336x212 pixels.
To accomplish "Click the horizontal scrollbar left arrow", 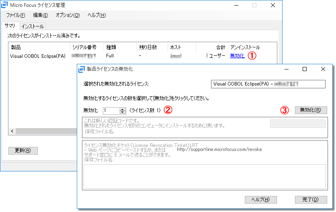I will [x=12, y=131].
